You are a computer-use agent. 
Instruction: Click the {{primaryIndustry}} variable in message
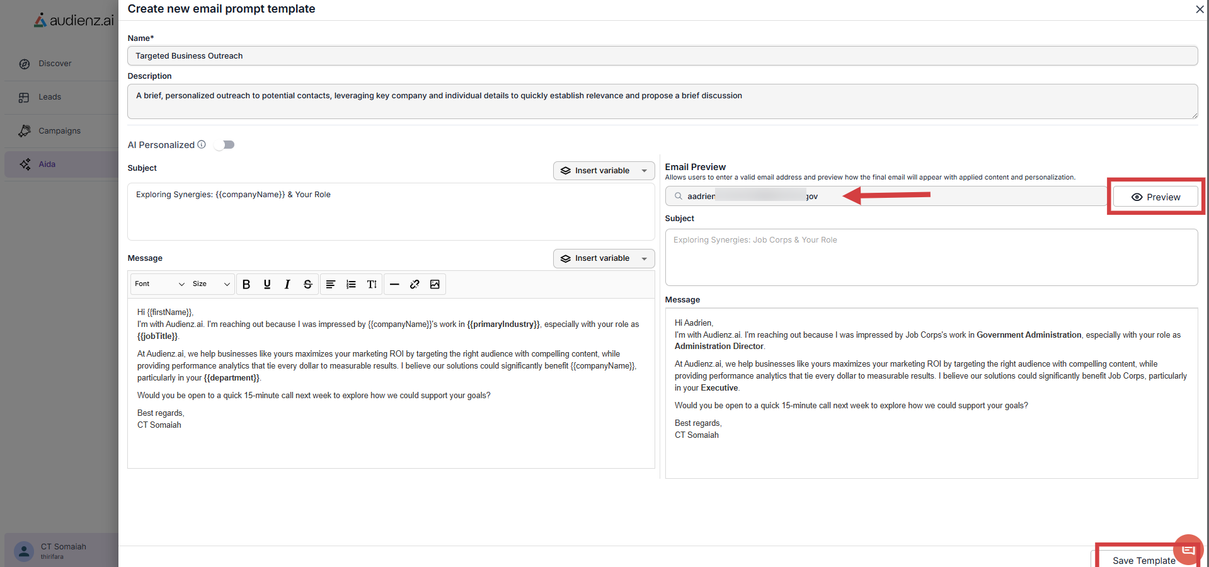tap(503, 324)
